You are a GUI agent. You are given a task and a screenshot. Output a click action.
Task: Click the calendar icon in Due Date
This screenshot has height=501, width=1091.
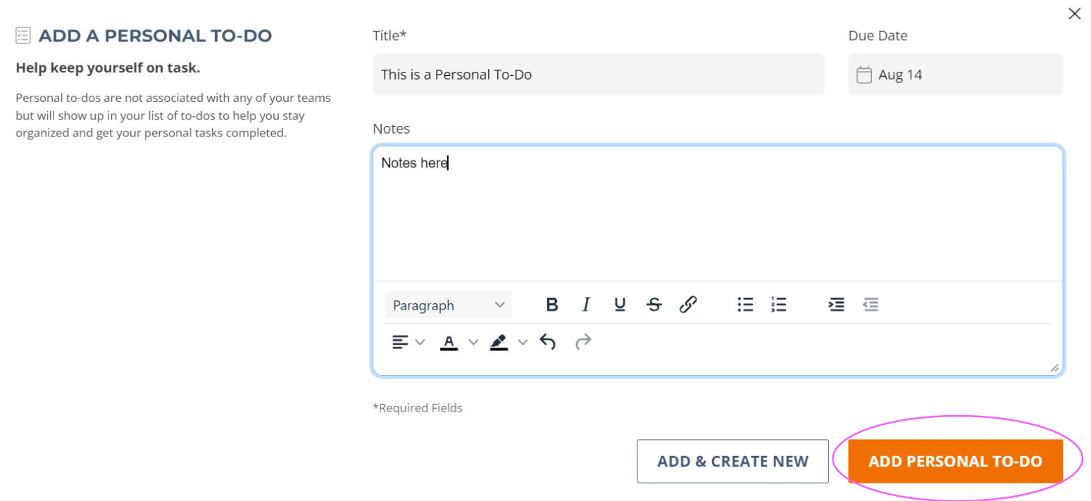864,75
